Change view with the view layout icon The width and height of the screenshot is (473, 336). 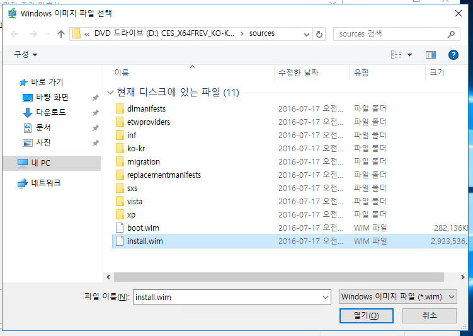(396, 55)
